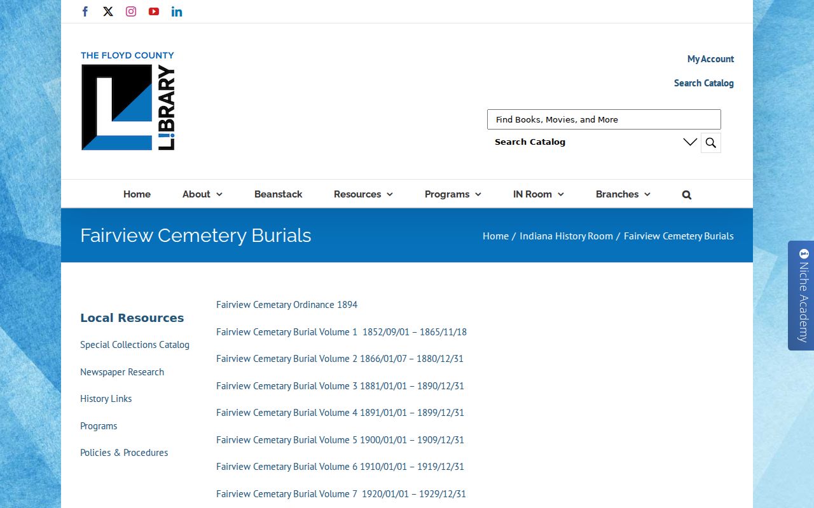814x508 pixels.
Task: Expand the Programs navigation menu
Action: (453, 194)
